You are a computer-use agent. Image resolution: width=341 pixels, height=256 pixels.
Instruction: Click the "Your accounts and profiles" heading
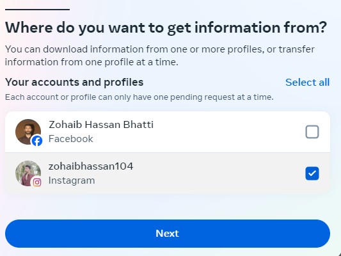74,82
